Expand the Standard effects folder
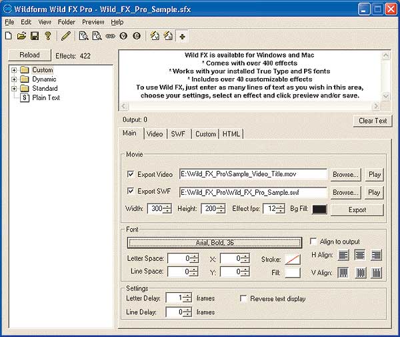400x337 pixels. pos(14,88)
